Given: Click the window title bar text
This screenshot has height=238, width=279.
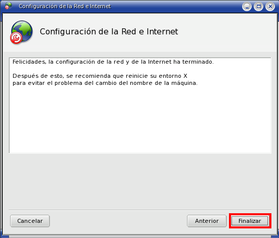Looking at the screenshot, I should 65,6.
